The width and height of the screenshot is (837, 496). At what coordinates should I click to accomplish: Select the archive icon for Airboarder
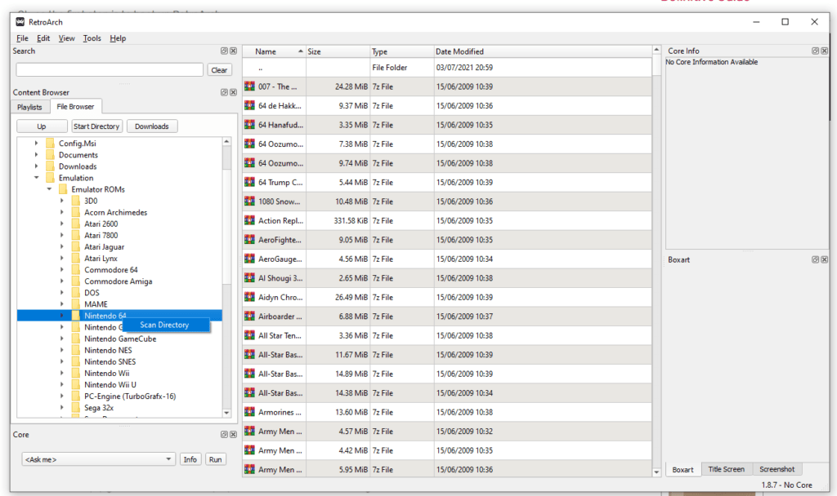coord(249,317)
